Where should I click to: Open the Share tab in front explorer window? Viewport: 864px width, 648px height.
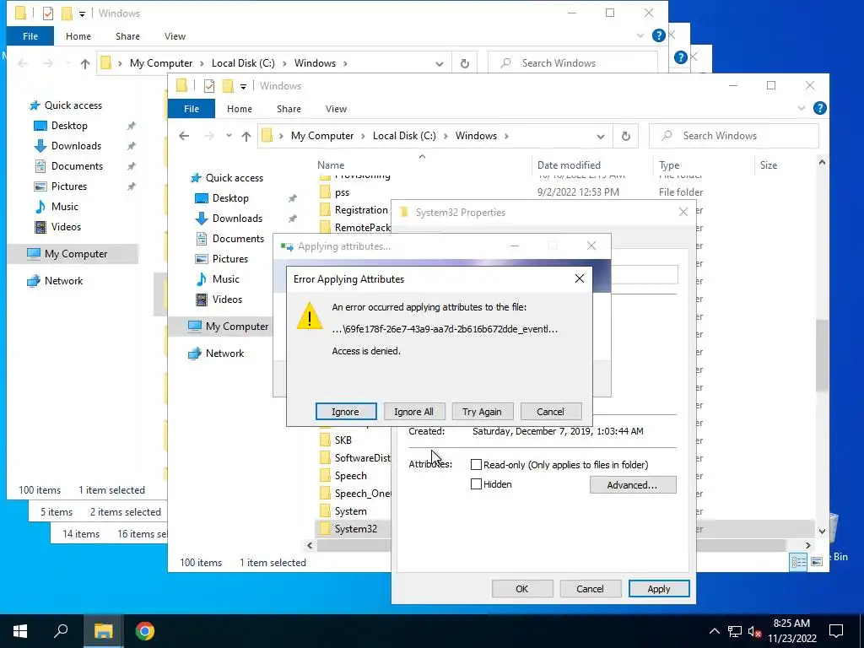[x=289, y=109]
